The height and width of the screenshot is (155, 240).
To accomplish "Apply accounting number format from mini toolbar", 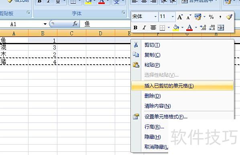I will (x=198, y=17).
